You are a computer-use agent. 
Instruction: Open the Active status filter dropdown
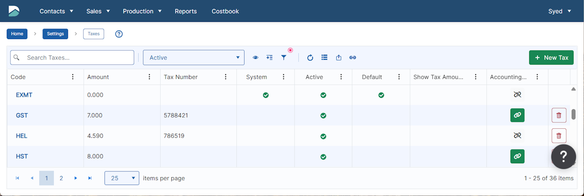193,58
